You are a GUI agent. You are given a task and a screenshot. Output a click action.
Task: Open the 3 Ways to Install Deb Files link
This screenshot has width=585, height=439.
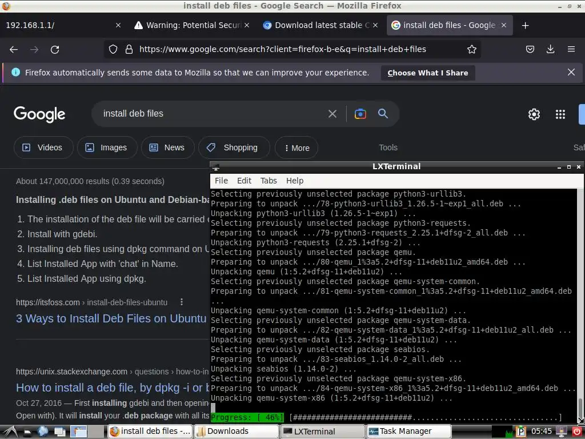[x=111, y=318]
